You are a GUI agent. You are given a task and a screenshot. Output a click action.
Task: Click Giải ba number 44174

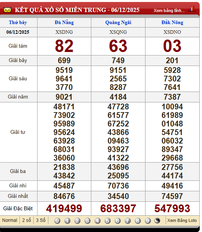pyautogui.click(x=172, y=176)
